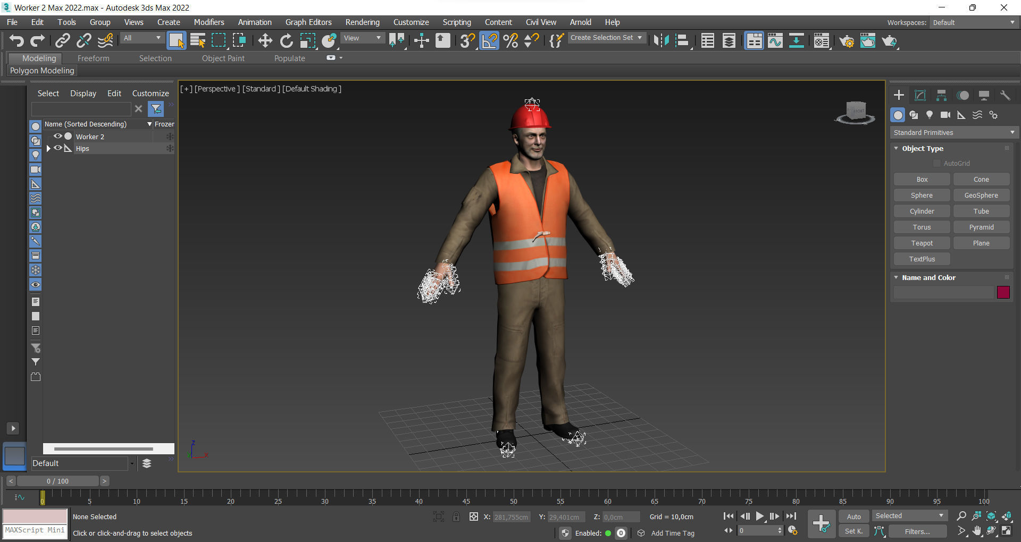1021x542 pixels.
Task: Open the Rendered Frame Window icon
Action: coord(868,41)
